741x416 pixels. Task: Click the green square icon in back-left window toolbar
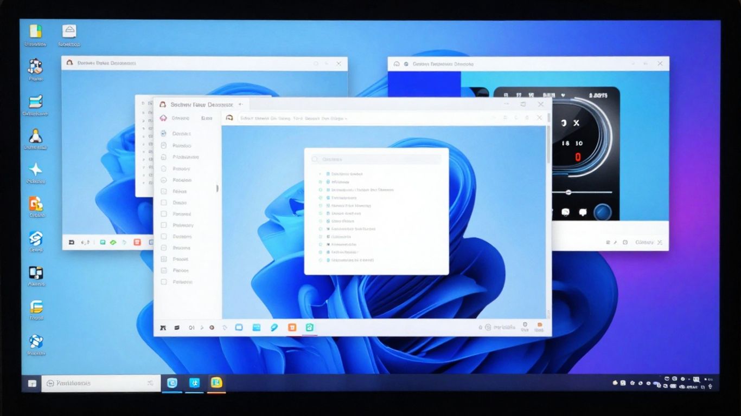101,242
